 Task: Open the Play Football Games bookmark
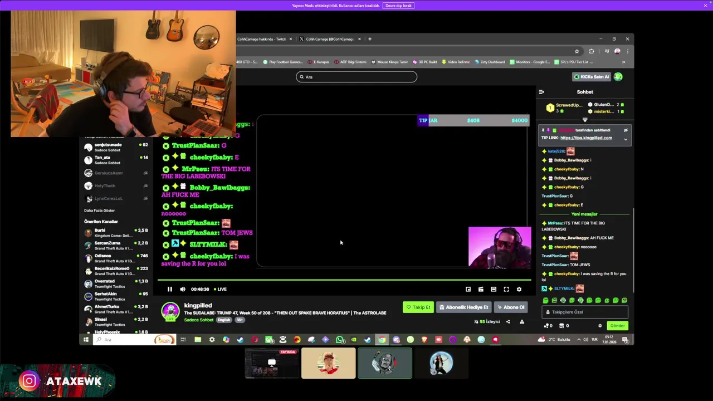(283, 62)
